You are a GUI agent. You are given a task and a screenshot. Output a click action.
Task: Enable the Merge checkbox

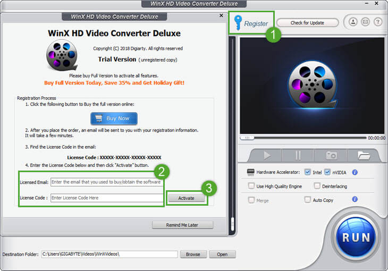coord(251,200)
